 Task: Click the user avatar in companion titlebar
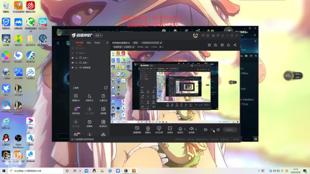[195, 35]
